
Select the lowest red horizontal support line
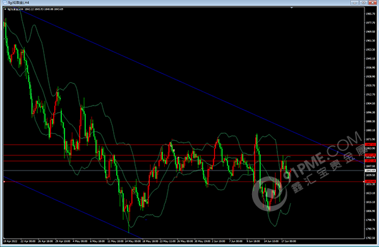(184, 181)
